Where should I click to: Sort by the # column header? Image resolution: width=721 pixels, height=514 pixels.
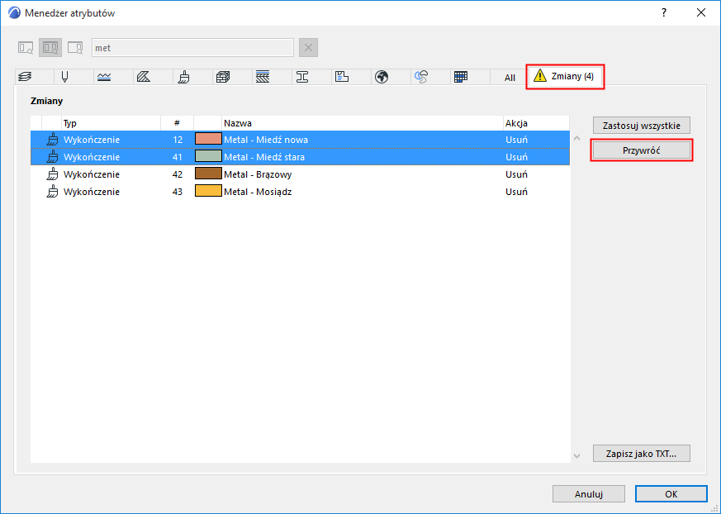click(x=177, y=123)
